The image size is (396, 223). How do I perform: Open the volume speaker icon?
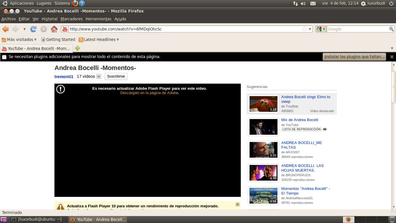[303, 3]
